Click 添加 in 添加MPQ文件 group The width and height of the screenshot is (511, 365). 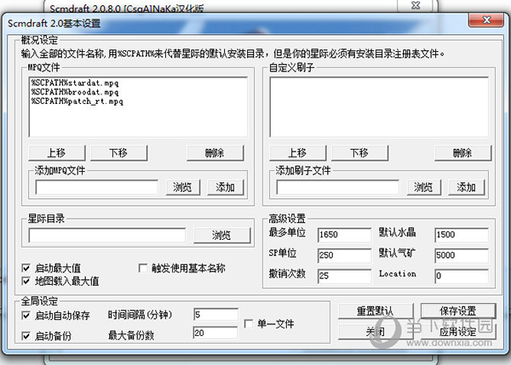pyautogui.click(x=226, y=187)
